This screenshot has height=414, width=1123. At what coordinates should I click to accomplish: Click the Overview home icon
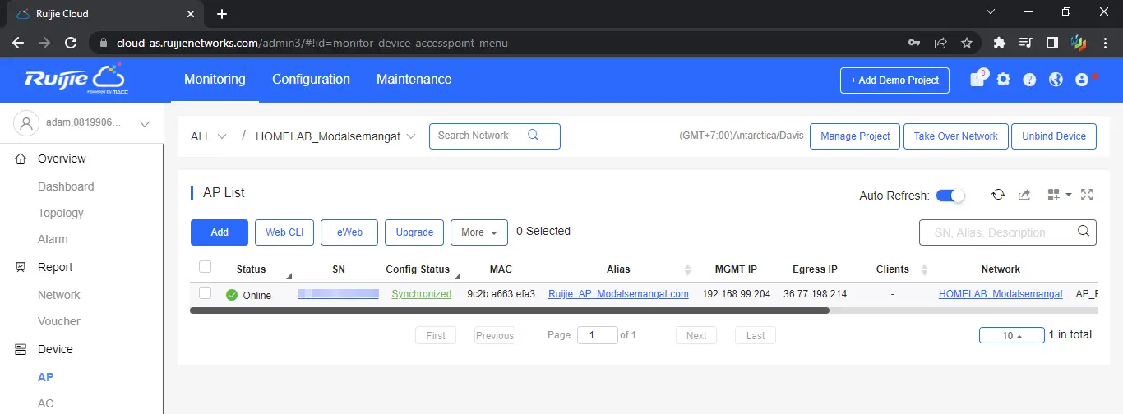pyautogui.click(x=21, y=159)
